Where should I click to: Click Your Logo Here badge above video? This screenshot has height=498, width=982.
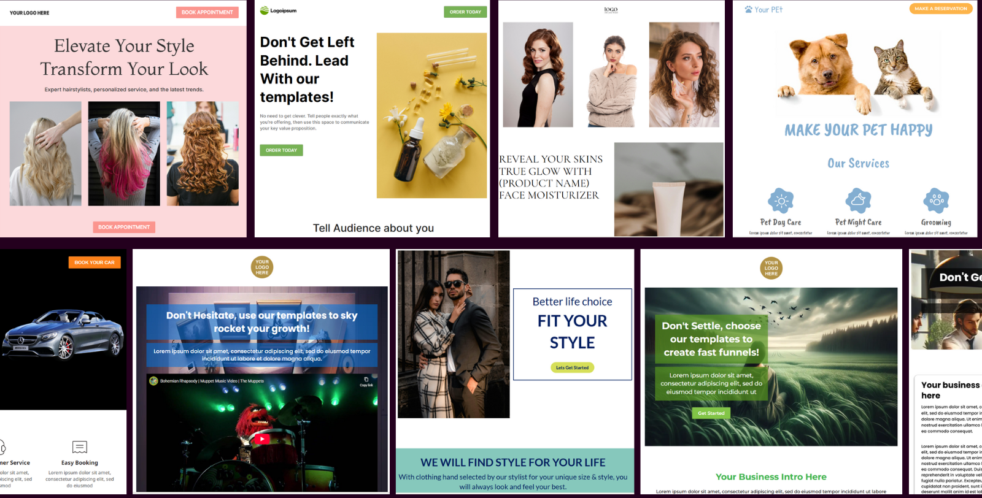point(262,267)
